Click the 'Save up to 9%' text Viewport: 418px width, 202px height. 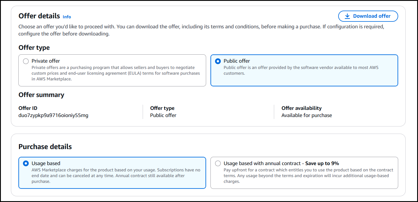pos(322,164)
